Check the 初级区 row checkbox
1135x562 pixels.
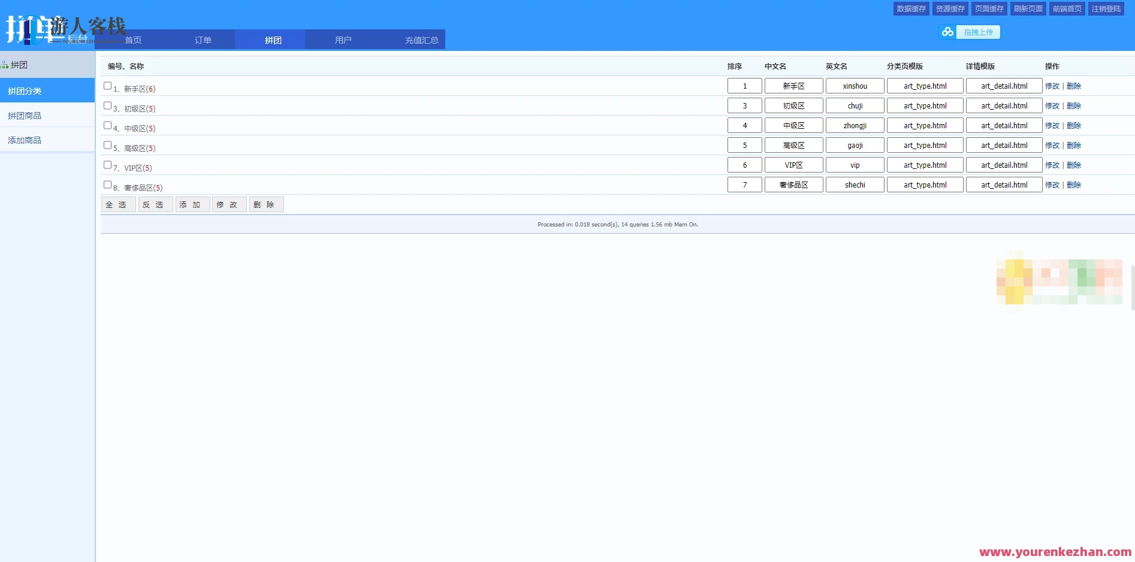tap(107, 105)
